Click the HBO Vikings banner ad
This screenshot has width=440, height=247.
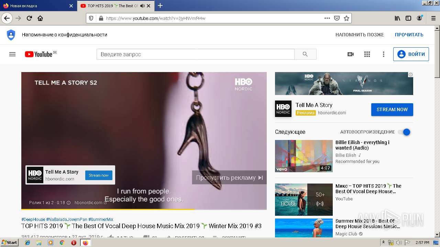click(x=344, y=83)
